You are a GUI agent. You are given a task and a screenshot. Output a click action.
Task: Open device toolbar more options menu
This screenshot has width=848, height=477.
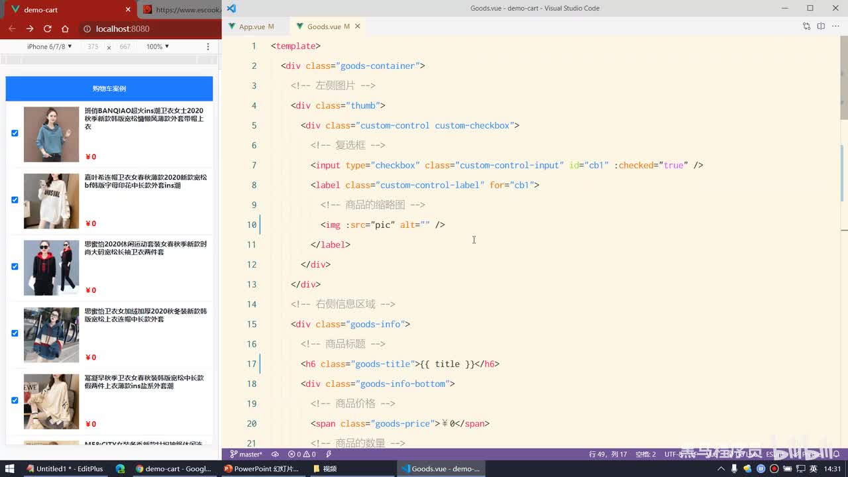(208, 46)
